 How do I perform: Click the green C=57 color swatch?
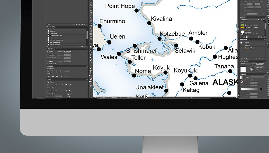[x=242, y=25]
